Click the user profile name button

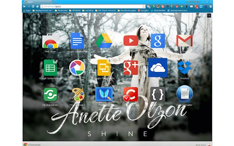193,2
